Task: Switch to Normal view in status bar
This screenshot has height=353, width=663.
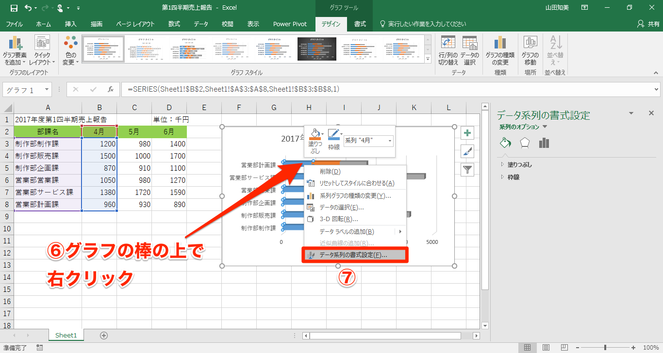Action: [527, 348]
